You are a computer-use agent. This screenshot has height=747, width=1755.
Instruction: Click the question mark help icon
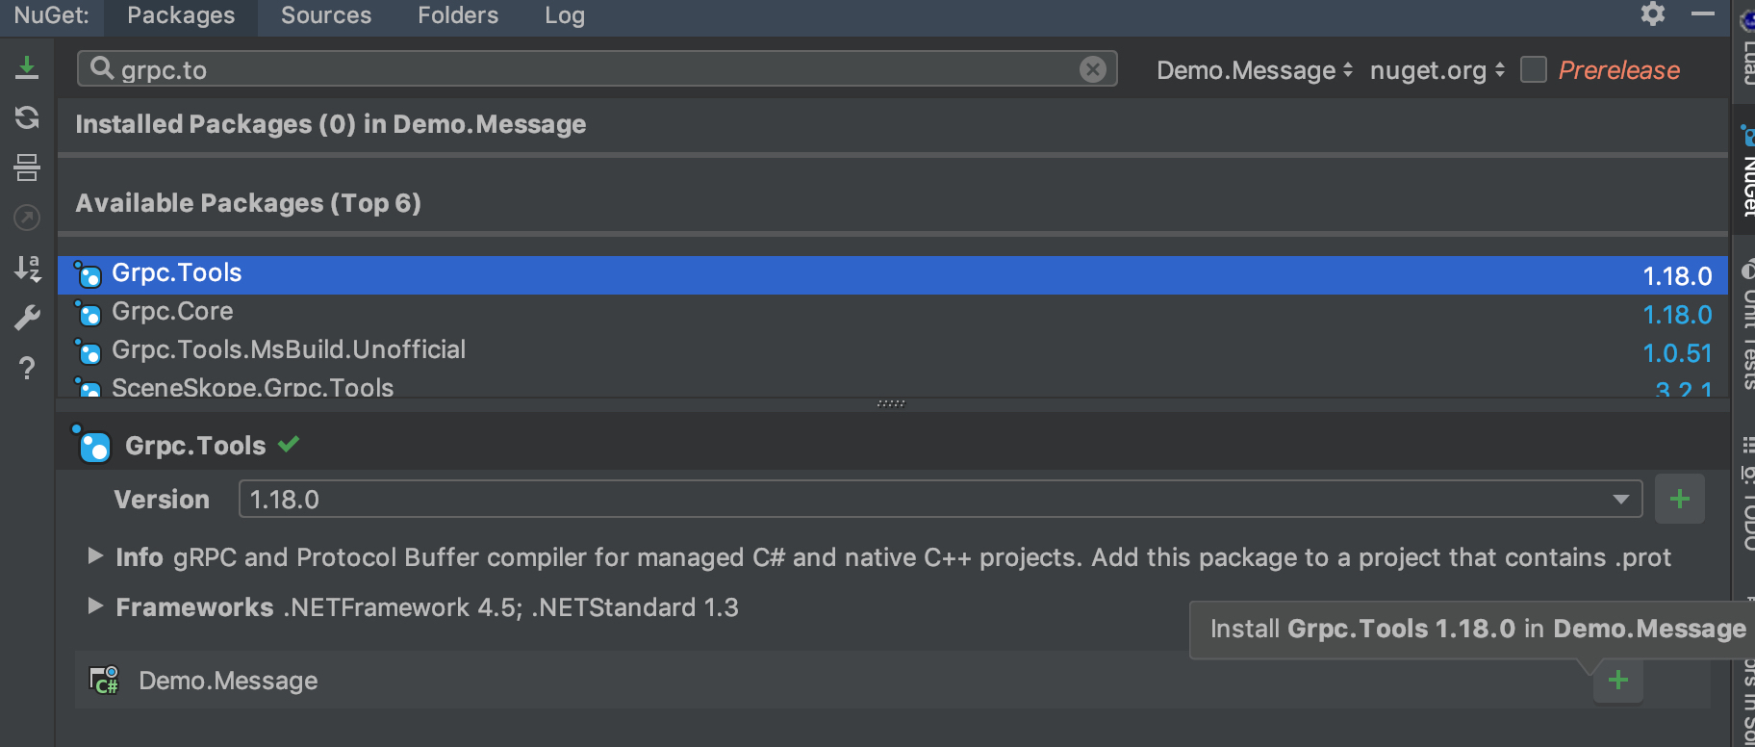(27, 368)
